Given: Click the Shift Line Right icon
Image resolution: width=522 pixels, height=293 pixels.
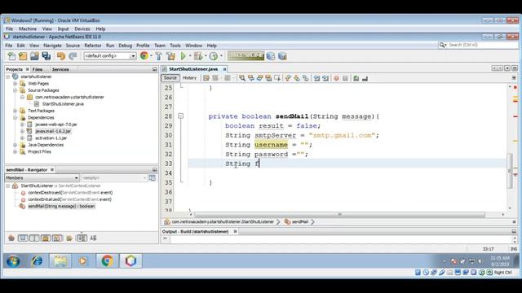Looking at the screenshot, I should tap(325, 78).
